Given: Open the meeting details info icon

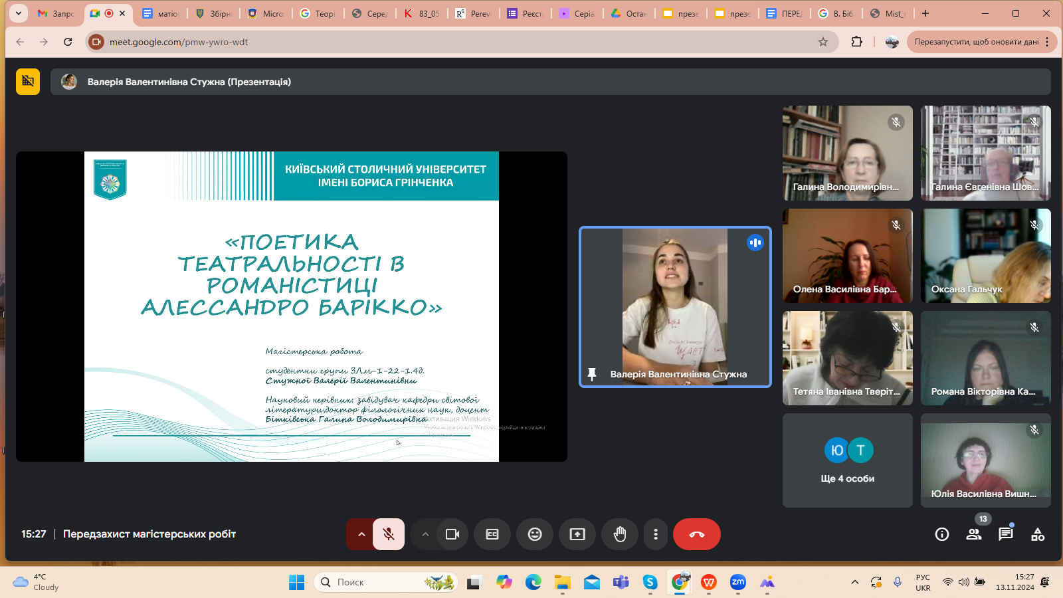Looking at the screenshot, I should point(941,534).
